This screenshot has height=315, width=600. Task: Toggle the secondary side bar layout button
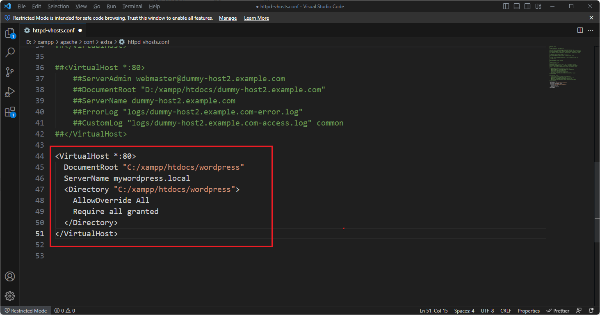coord(527,6)
